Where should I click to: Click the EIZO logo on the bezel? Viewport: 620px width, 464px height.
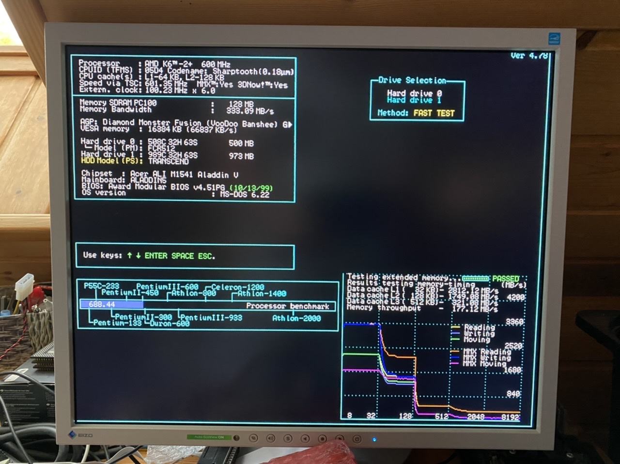click(80, 434)
